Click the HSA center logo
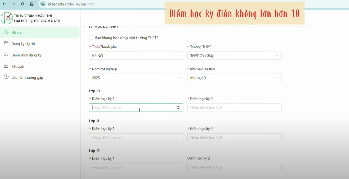349x179 pixels. coord(7,18)
